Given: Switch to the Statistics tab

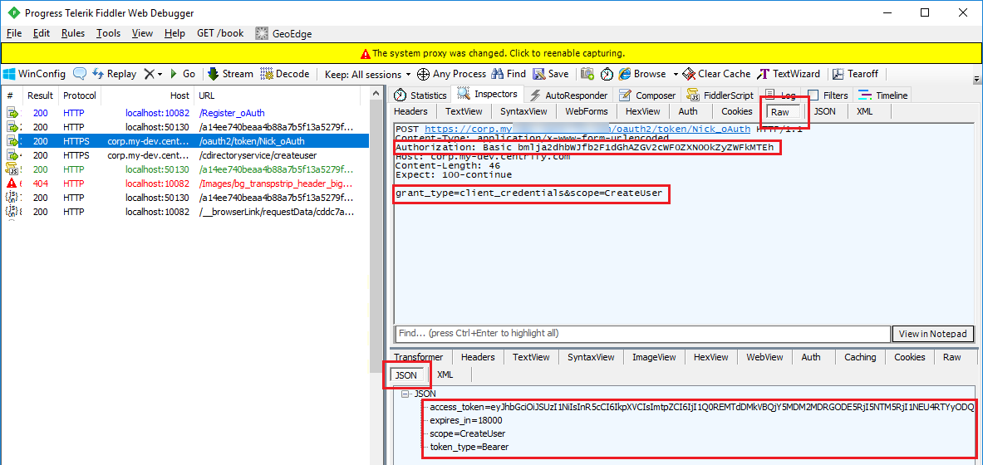Looking at the screenshot, I should (420, 95).
